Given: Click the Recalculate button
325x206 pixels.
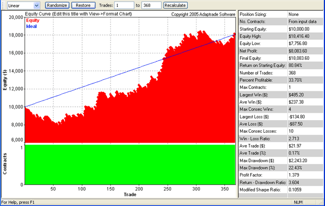Looking at the screenshot, I should (175, 5).
